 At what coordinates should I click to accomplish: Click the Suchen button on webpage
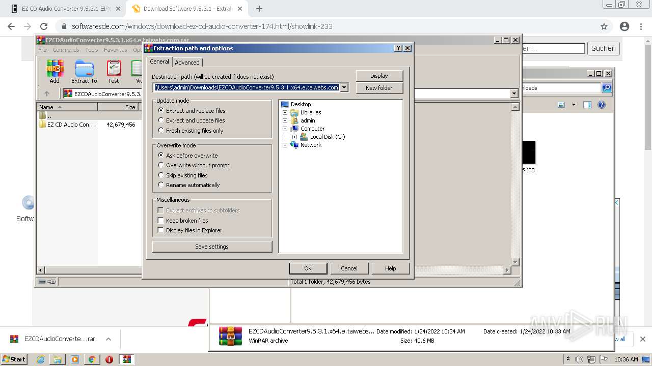click(604, 48)
